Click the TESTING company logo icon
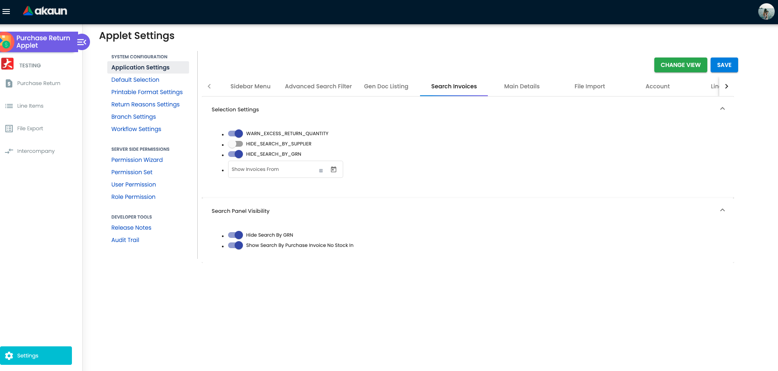This screenshot has width=778, height=371. tap(7, 64)
